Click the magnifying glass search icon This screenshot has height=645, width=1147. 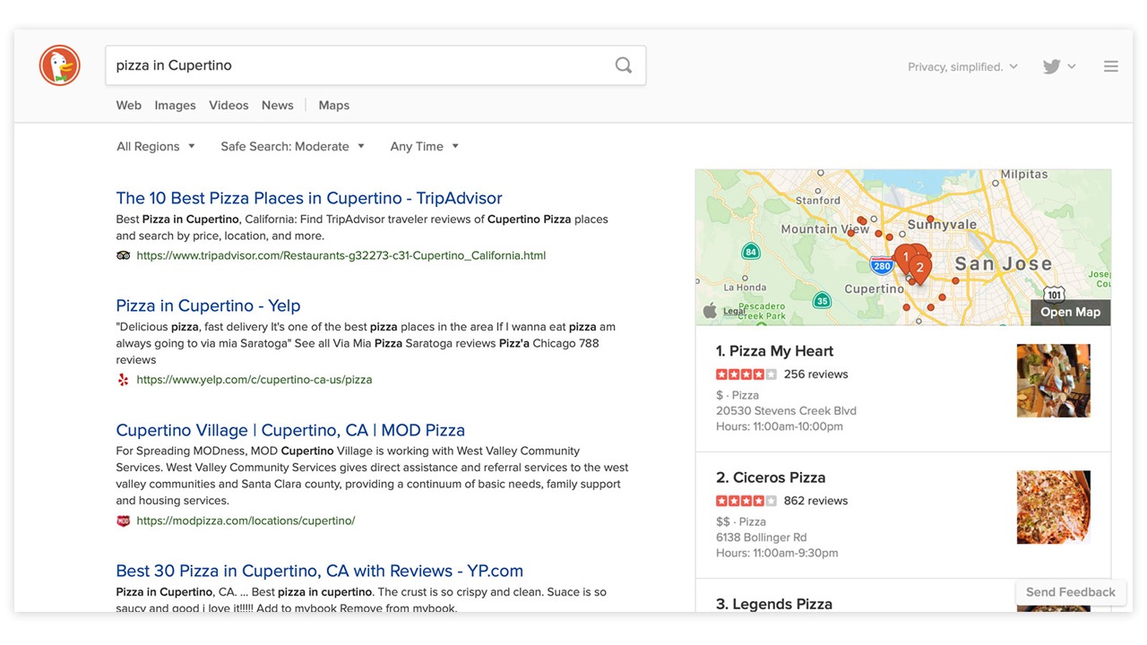(624, 65)
